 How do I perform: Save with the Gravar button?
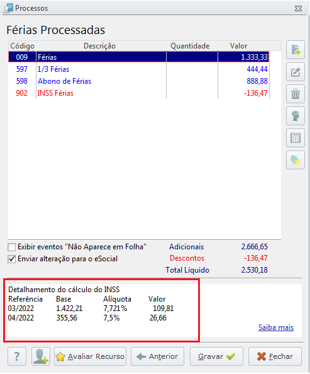tap(216, 356)
